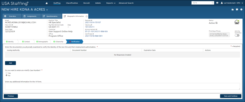
Task: Select Yes for e-Verify Case Number
Action: pyautogui.click(x=6, y=73)
